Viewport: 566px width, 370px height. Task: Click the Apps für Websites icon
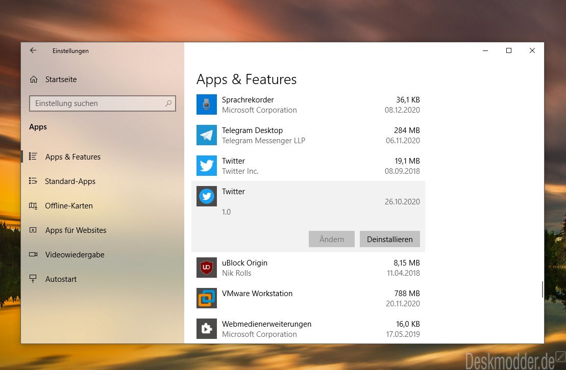coord(33,230)
